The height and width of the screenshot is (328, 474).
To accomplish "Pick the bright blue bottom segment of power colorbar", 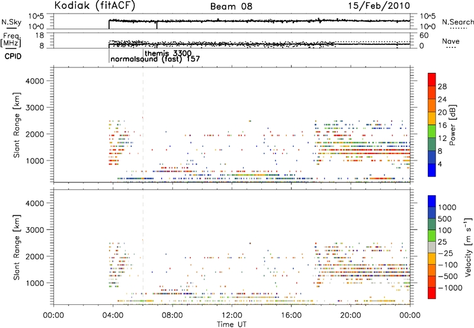I will pos(432,170).
